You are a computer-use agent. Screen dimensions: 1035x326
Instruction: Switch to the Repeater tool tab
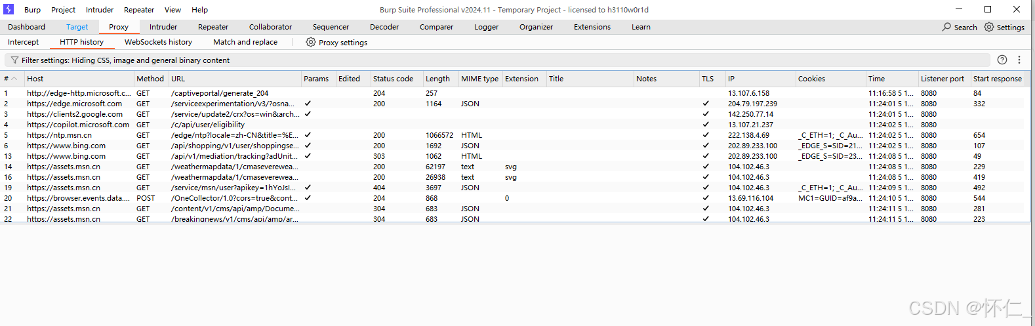[x=213, y=27]
